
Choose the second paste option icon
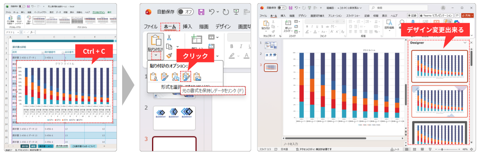point(164,76)
